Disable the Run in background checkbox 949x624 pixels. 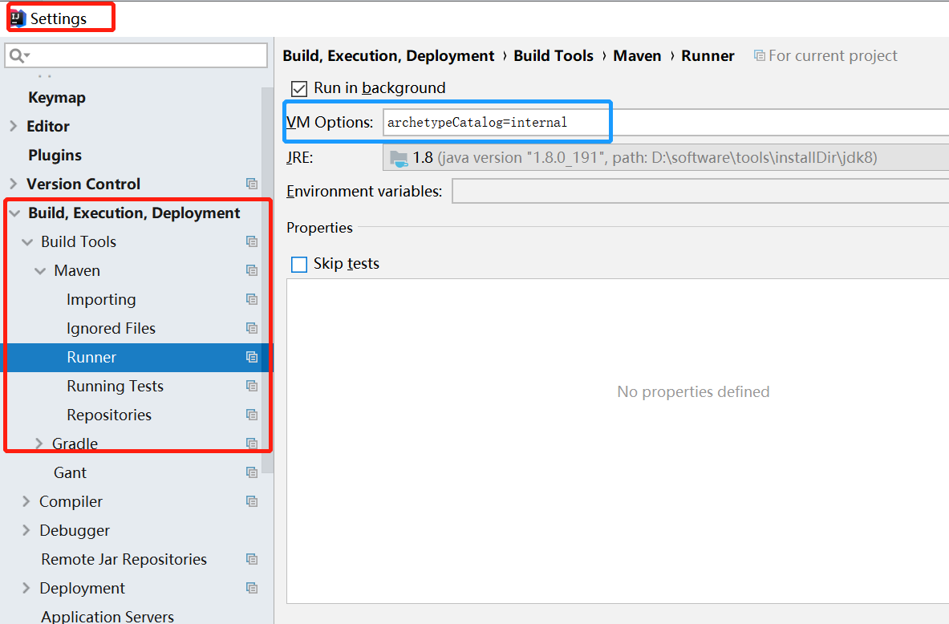pos(299,89)
